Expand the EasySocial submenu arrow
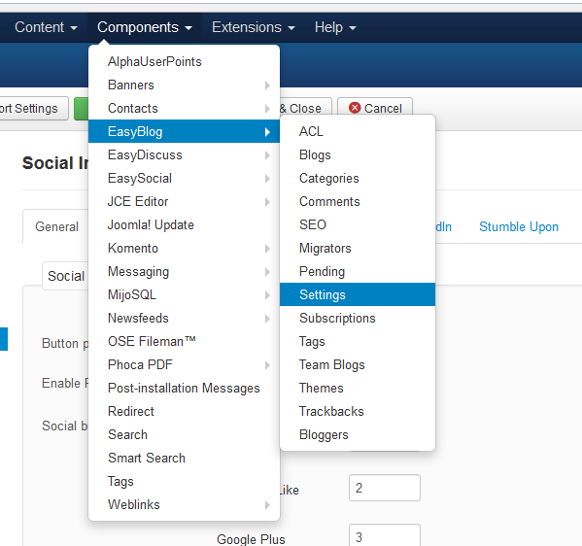 [267, 179]
